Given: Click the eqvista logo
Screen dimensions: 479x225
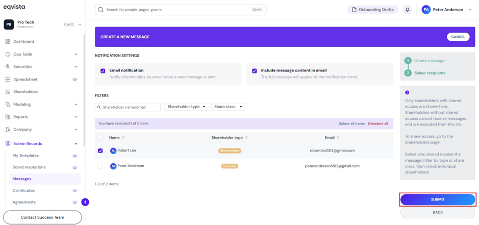Looking at the screenshot, I should pos(14,7).
